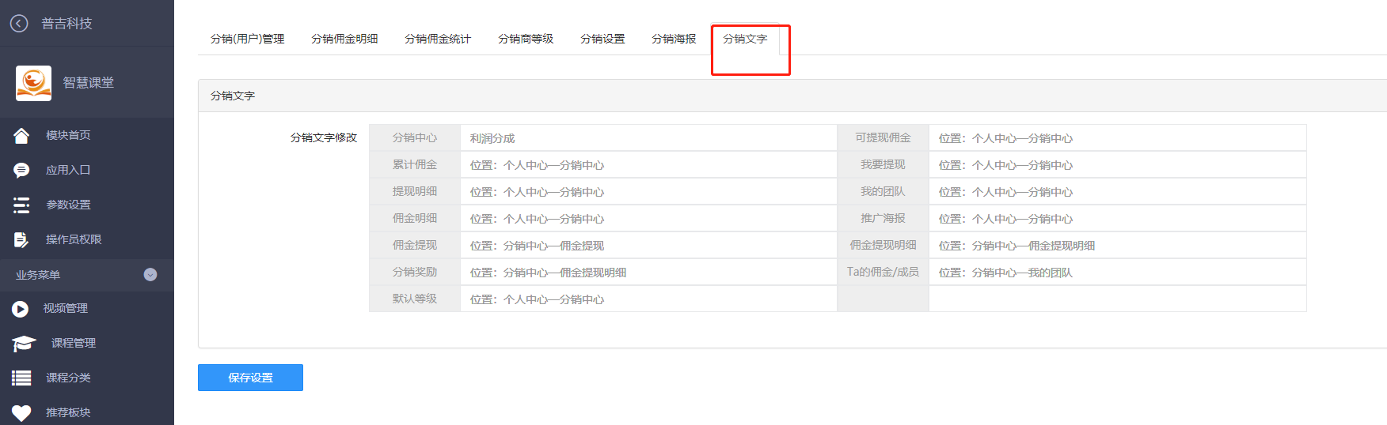Click the 保存设置 button

click(250, 378)
